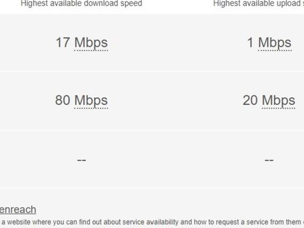The image size is (304, 228).
Task: Click the Openreach link
Action: click(18, 209)
